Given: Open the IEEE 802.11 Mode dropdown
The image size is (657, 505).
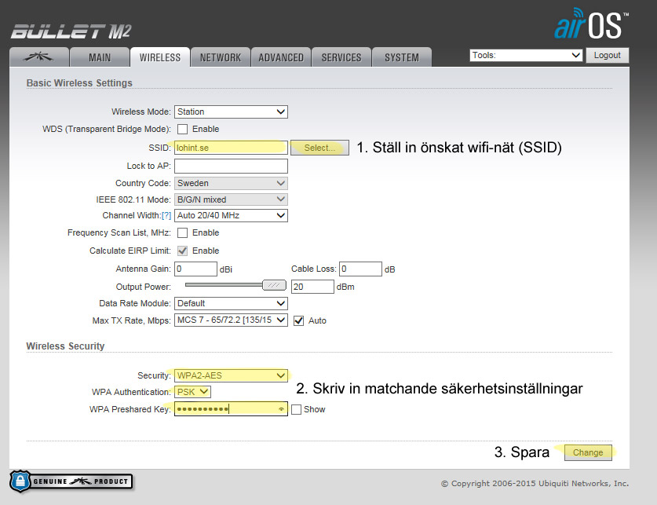Looking at the screenshot, I should 231,199.
